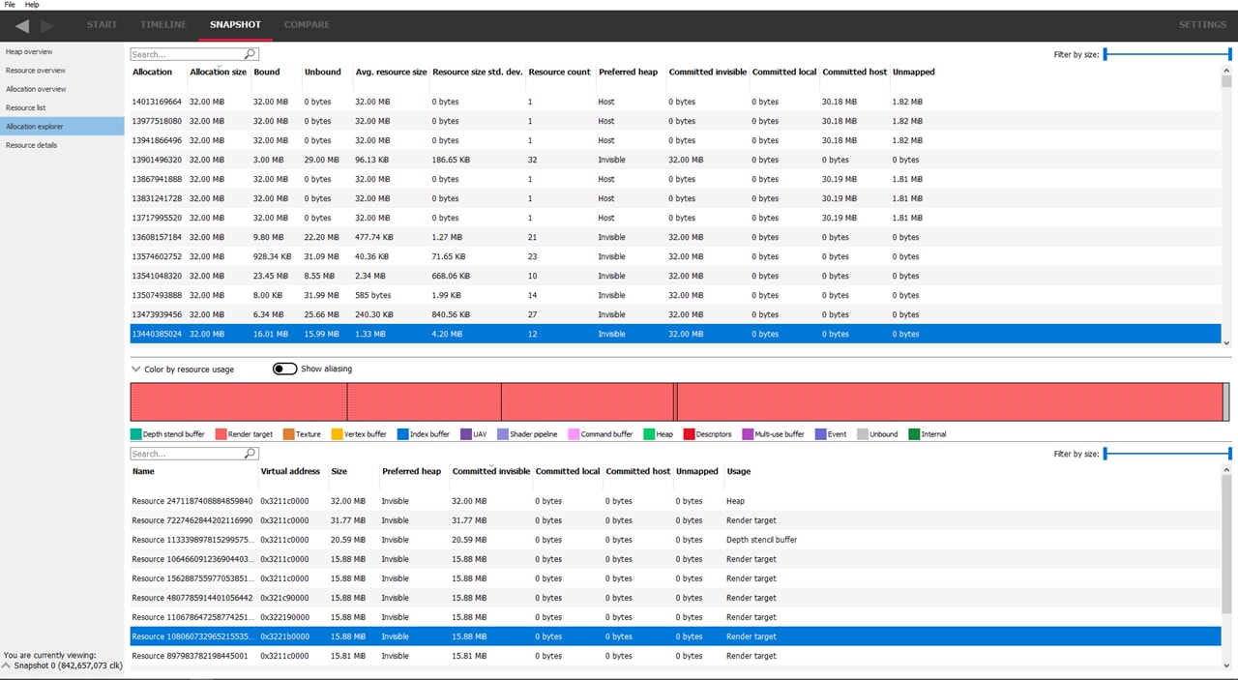The height and width of the screenshot is (680, 1238).
Task: Click the magnifier icon in resource search
Action: click(251, 454)
